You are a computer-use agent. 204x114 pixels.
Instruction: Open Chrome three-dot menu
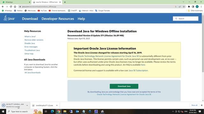tap(201, 7)
